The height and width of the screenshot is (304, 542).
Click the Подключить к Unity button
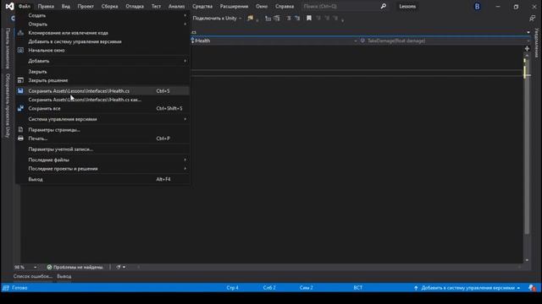[x=214, y=19]
